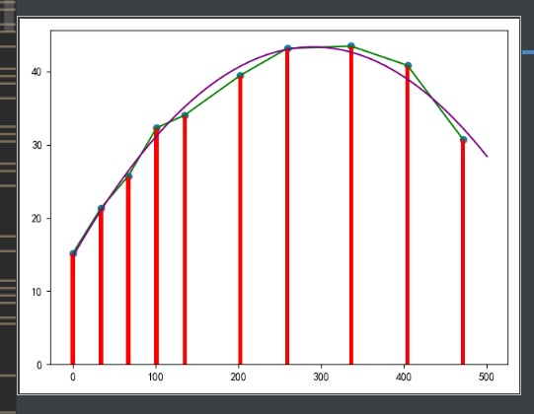Click the x-axis tick label 500
Screen dimensions: 534x414
click(487, 377)
